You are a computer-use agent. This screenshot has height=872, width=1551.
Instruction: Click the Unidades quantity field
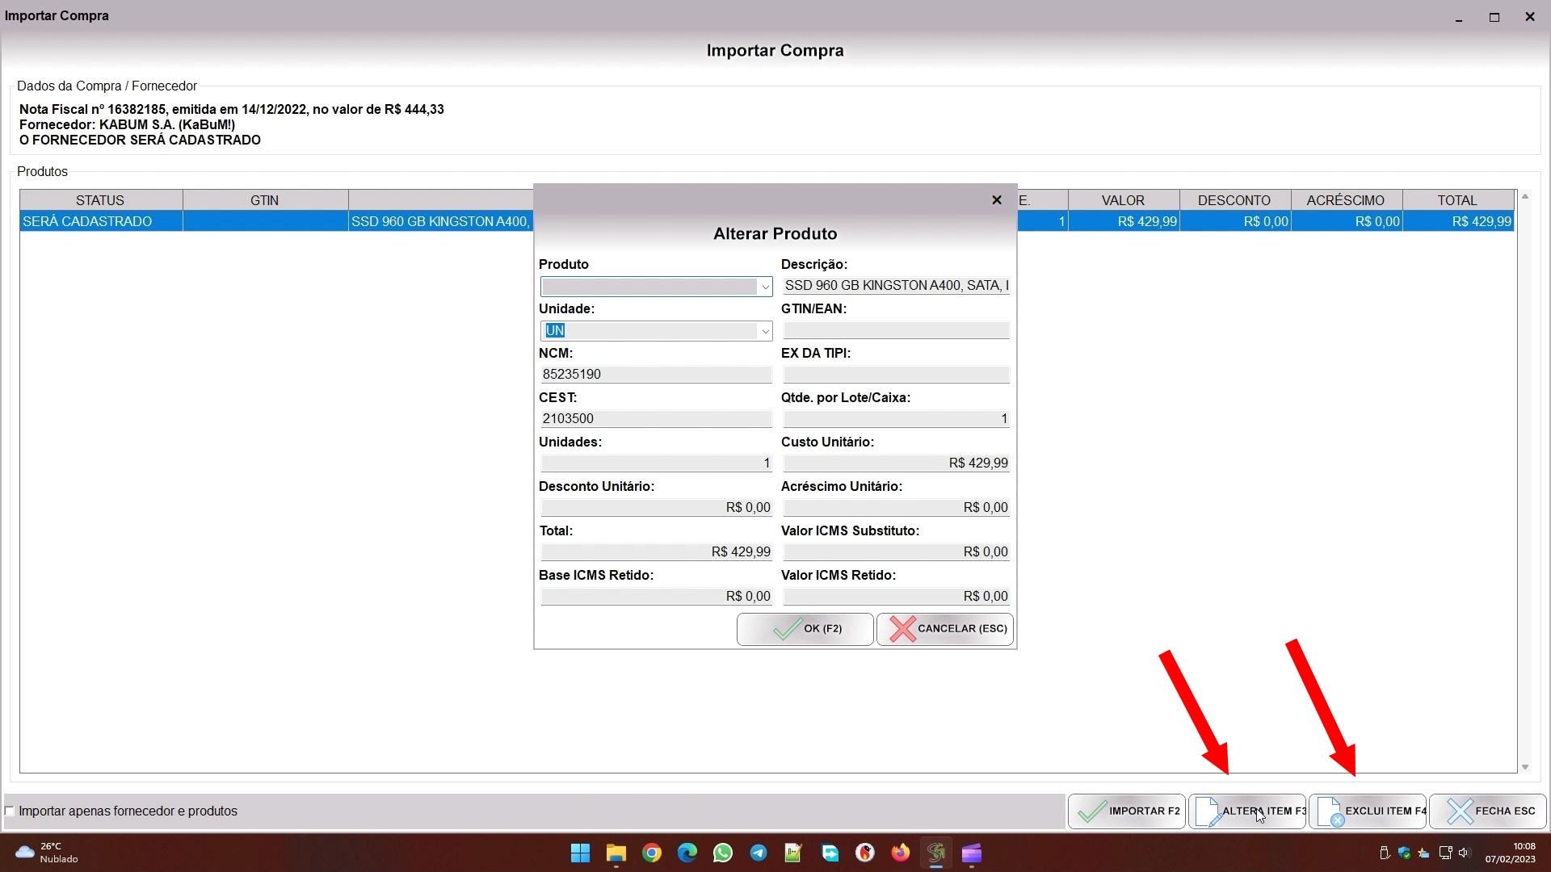656,463
